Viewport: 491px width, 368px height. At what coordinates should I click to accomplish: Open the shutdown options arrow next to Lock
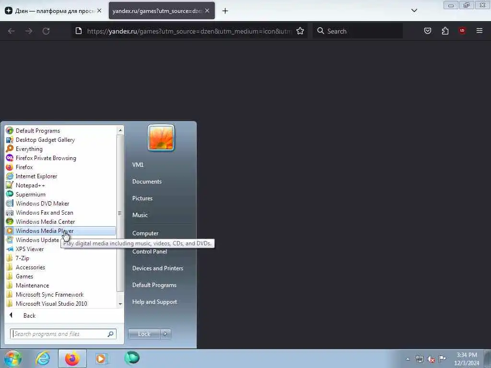point(165,334)
